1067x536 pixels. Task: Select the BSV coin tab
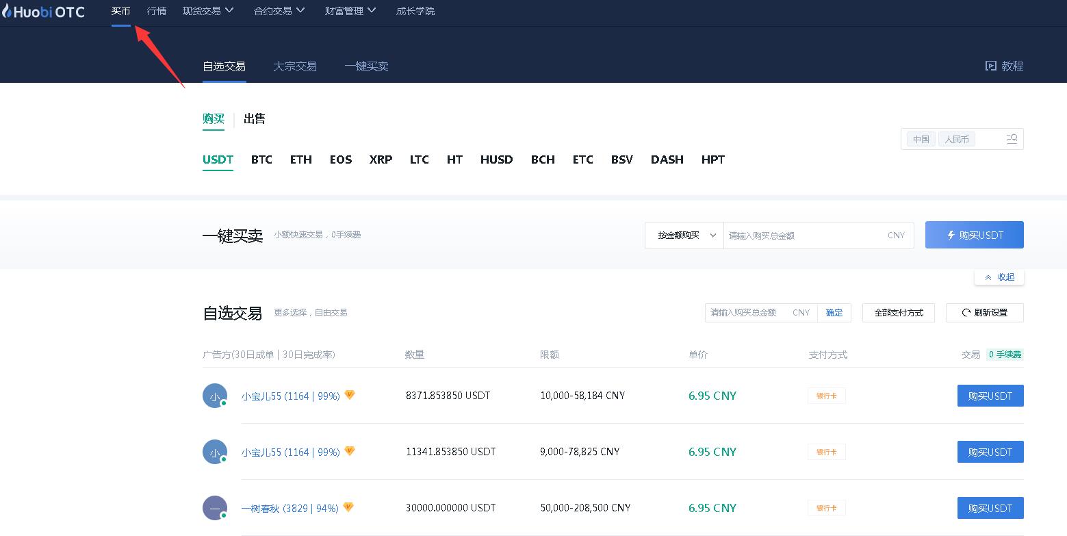622,159
